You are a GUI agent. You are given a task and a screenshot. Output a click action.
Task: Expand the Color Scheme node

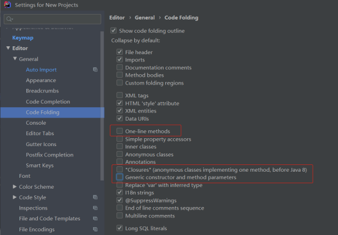pyautogui.click(x=15, y=187)
